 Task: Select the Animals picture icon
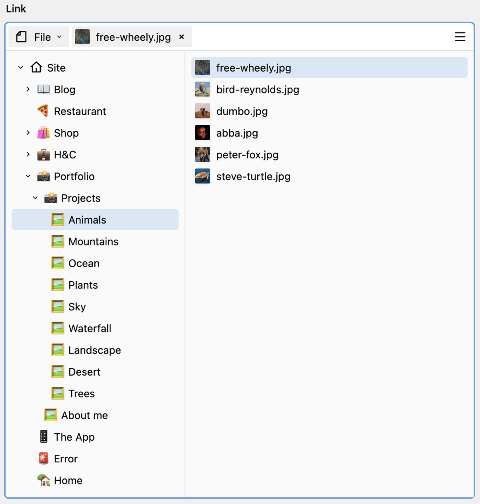[58, 219]
